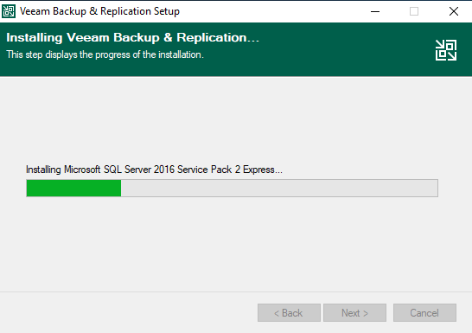
Task: Click 'Service Pack 2' in the status line
Action: click(x=208, y=170)
